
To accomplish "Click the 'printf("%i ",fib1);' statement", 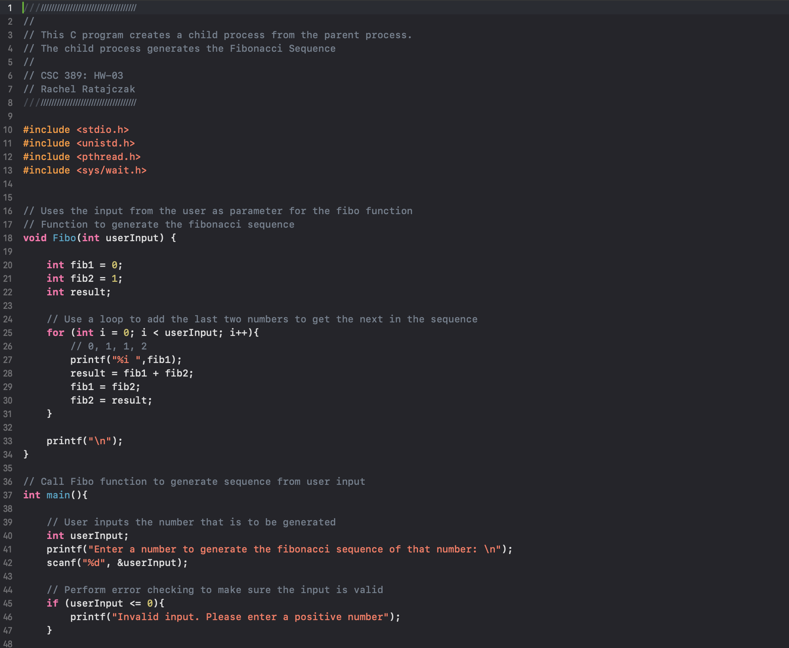I will point(126,360).
